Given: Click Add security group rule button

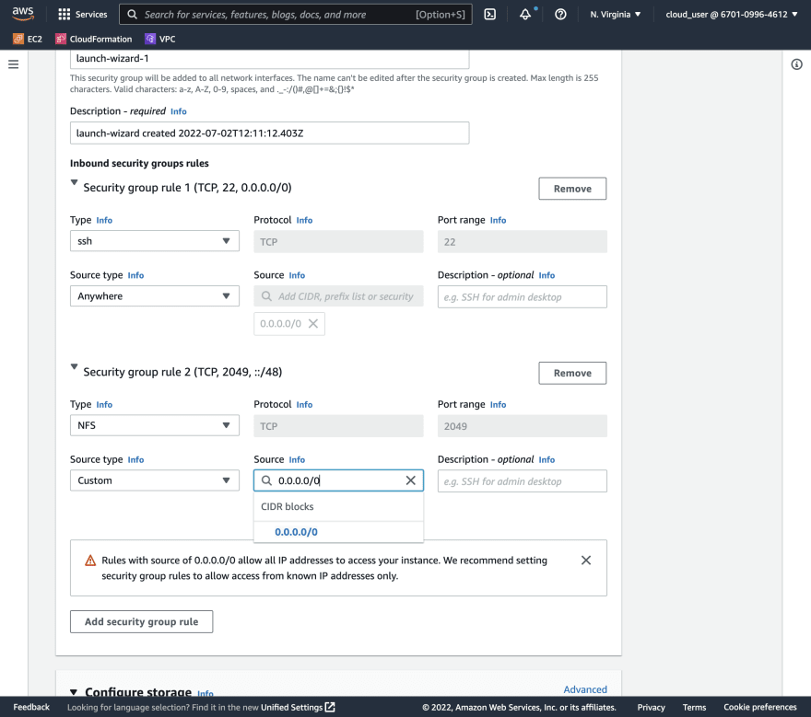Looking at the screenshot, I should [141, 621].
